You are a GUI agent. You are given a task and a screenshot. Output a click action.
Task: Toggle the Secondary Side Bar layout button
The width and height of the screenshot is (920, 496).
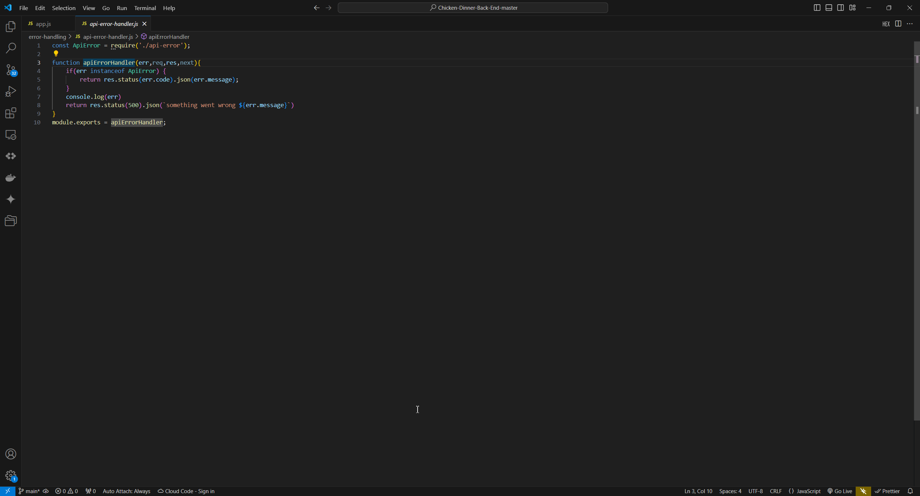pyautogui.click(x=841, y=8)
